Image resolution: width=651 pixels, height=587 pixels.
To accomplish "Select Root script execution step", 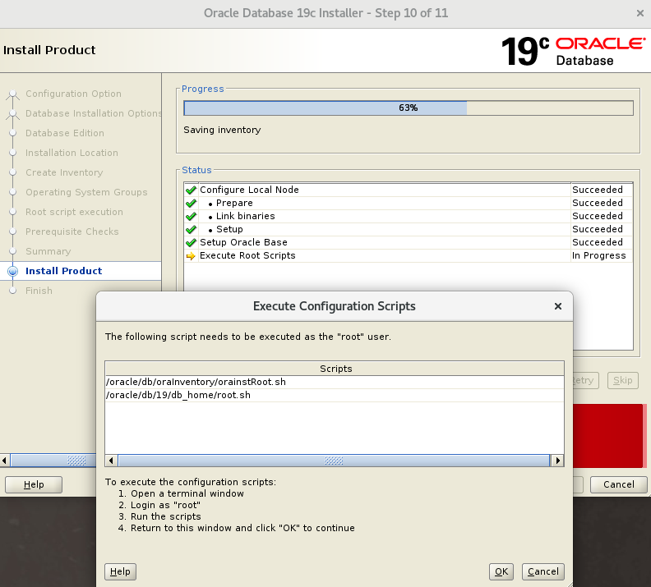I will point(74,212).
